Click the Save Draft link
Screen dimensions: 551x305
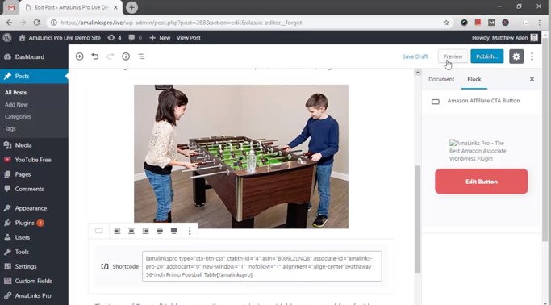[x=415, y=56]
